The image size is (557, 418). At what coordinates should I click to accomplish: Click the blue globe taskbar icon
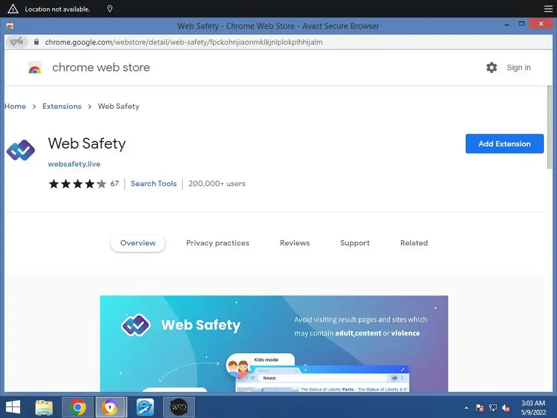click(145, 407)
